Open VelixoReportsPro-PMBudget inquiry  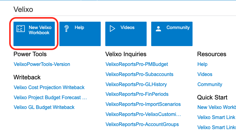[137, 64]
